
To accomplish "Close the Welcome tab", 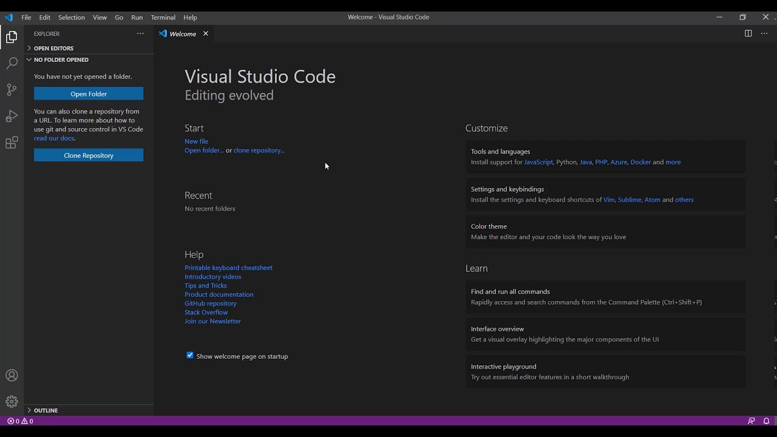I will pos(206,33).
